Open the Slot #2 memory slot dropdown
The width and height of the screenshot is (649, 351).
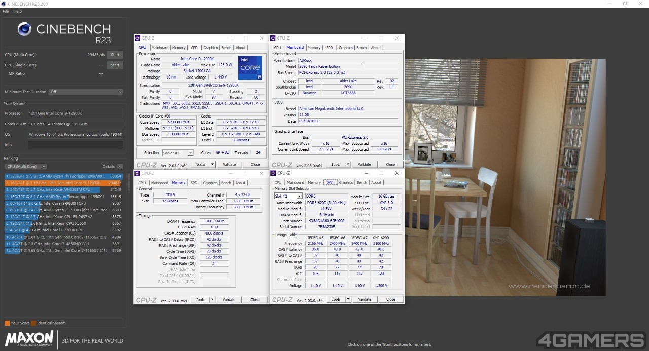288,196
